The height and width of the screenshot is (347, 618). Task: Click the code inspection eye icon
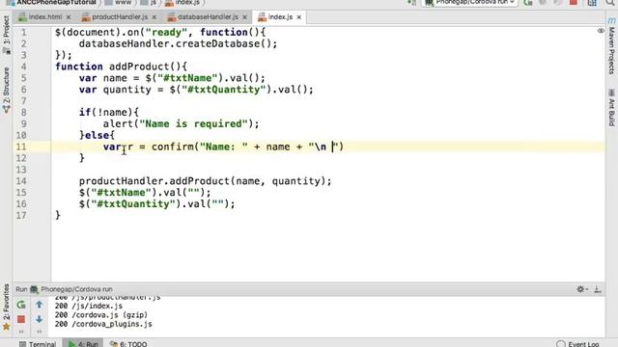(x=601, y=31)
